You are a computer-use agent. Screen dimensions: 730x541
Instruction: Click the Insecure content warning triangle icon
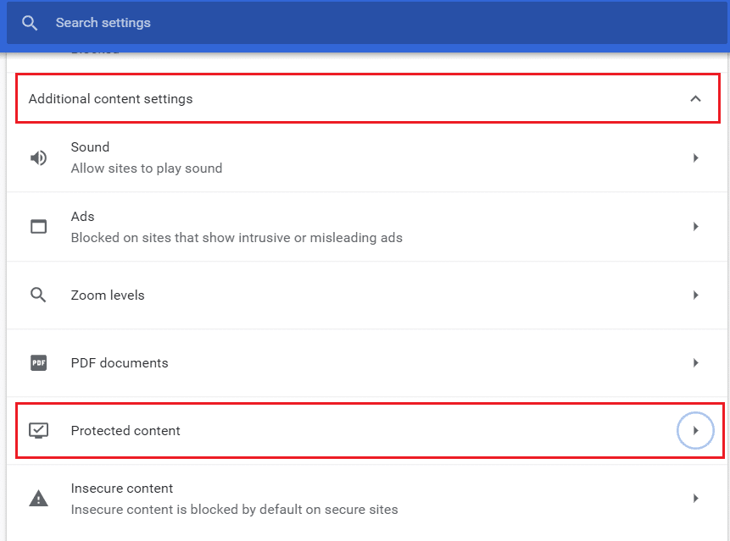tap(39, 499)
